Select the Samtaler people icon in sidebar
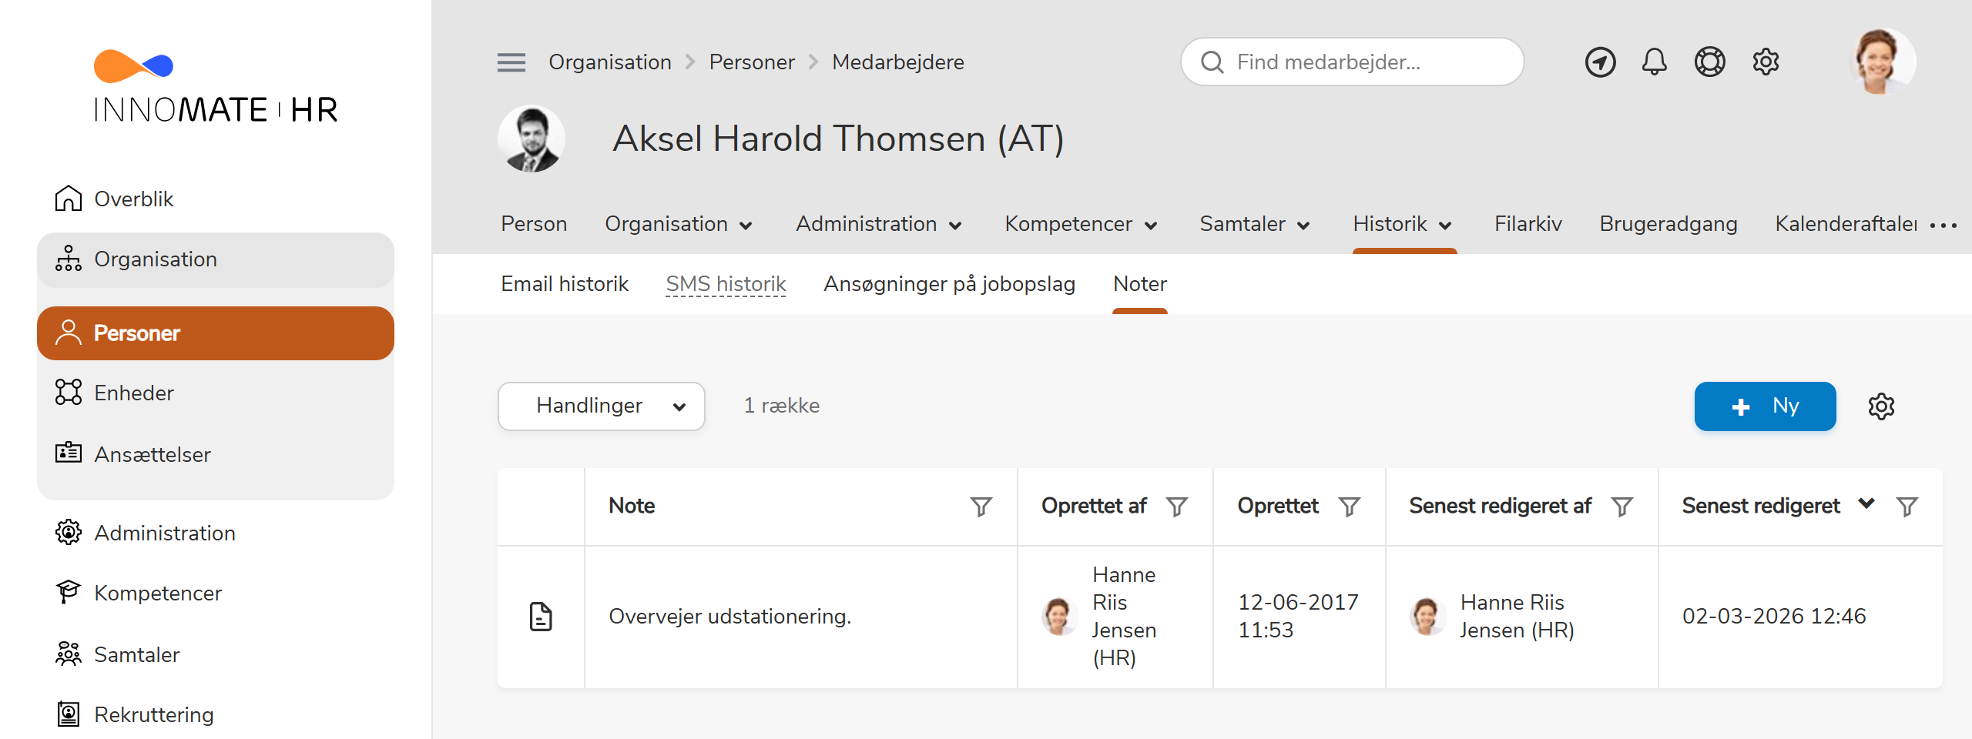The height and width of the screenshot is (739, 1972). coord(69,654)
